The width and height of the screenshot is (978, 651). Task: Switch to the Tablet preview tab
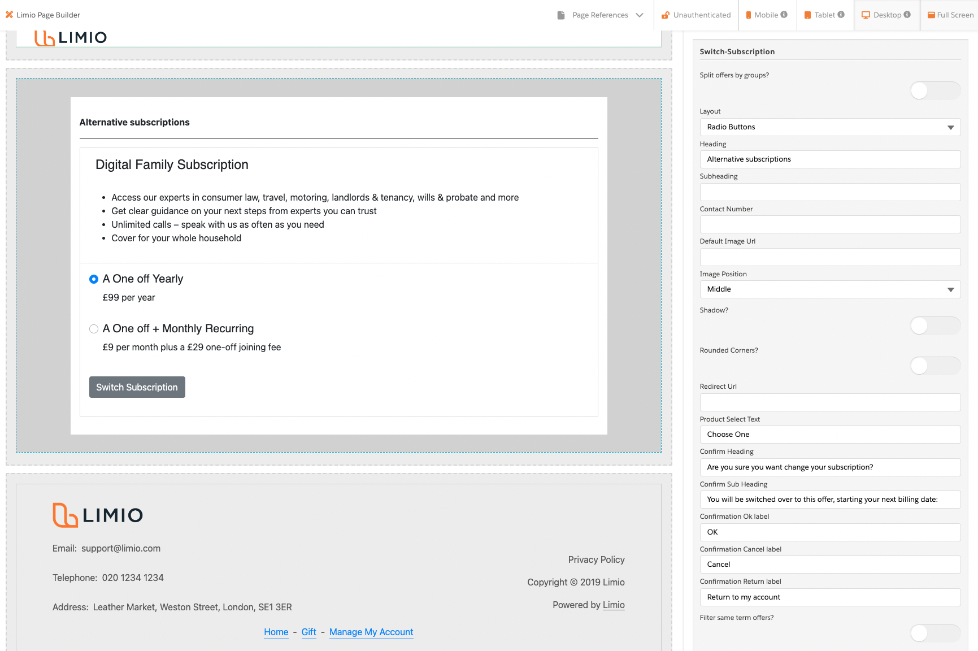coord(824,15)
